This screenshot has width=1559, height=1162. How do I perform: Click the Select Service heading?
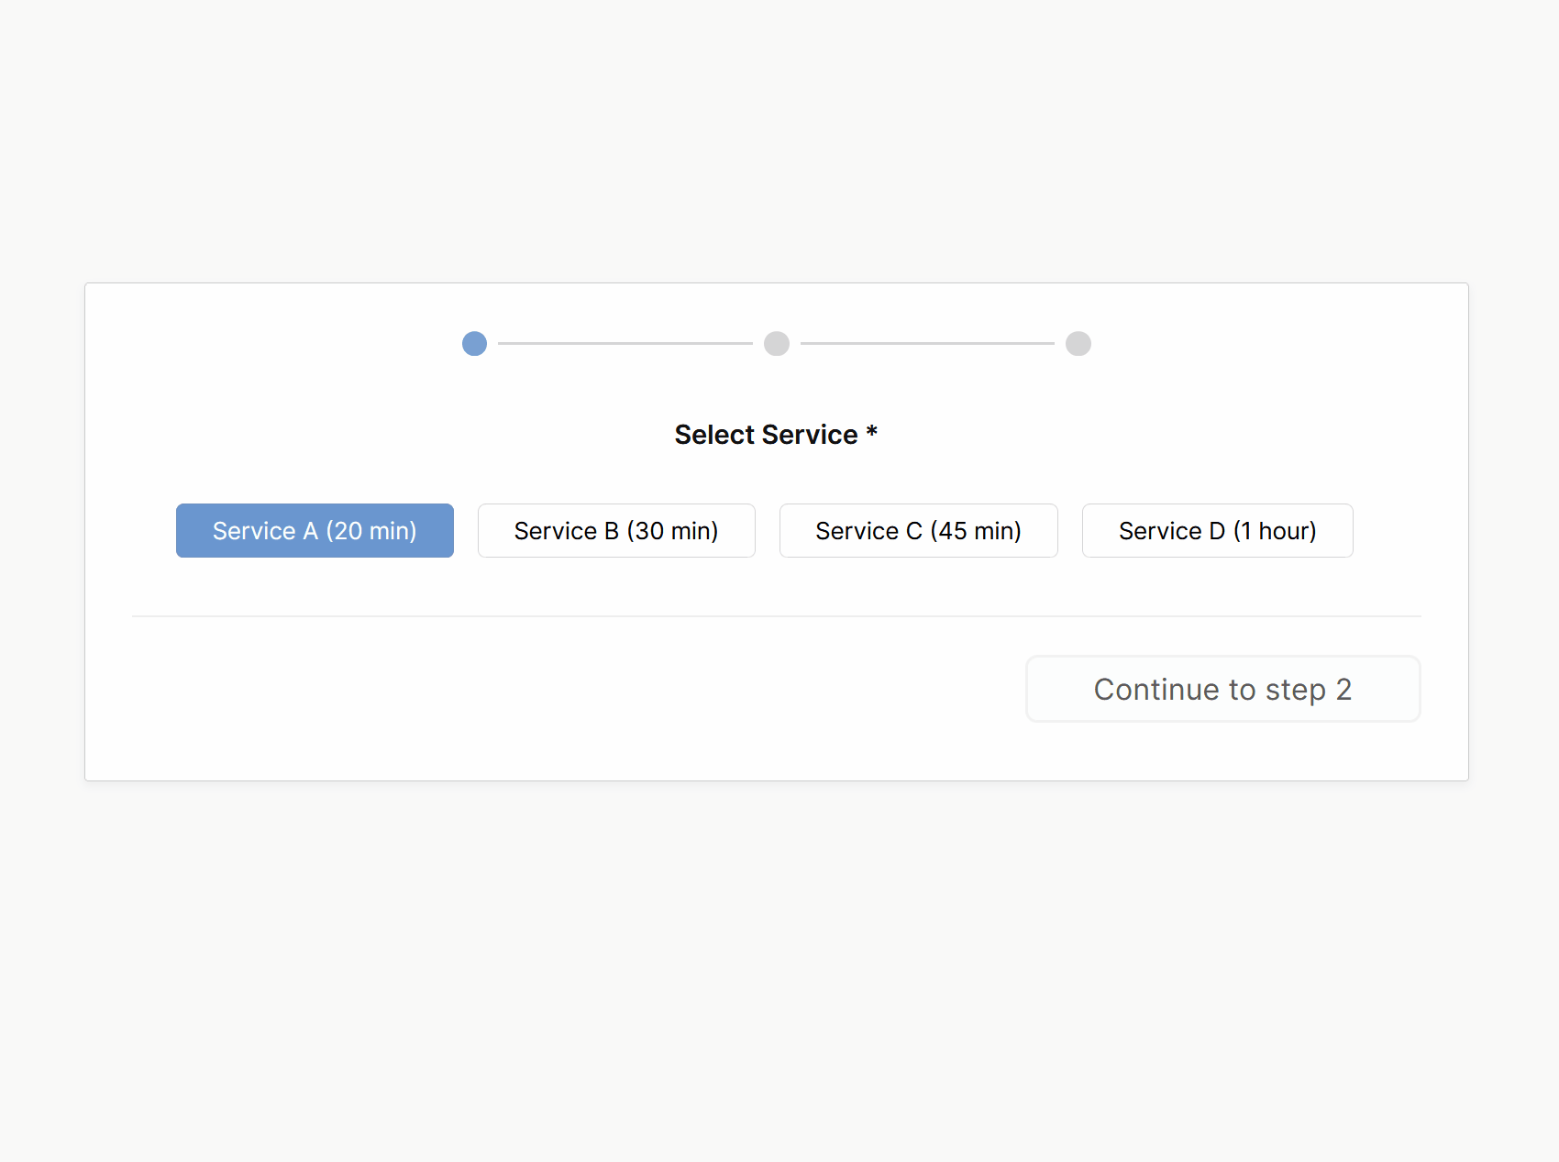766,435
